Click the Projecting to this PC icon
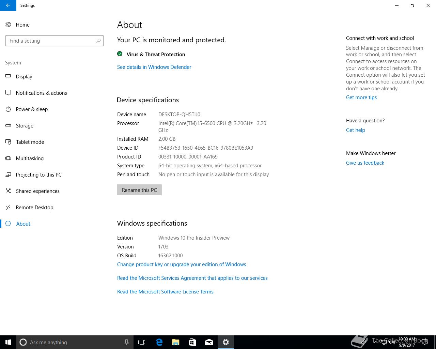 [8, 174]
